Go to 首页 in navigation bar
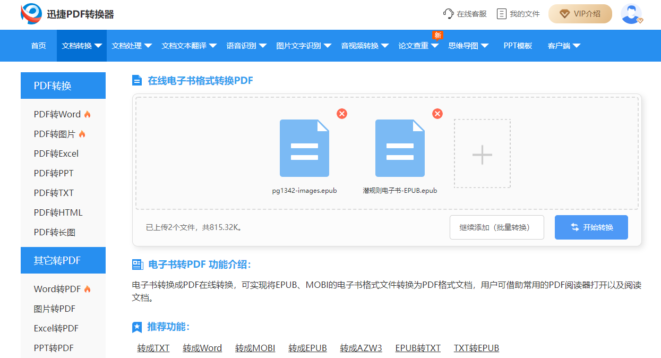The height and width of the screenshot is (358, 661). coord(39,46)
